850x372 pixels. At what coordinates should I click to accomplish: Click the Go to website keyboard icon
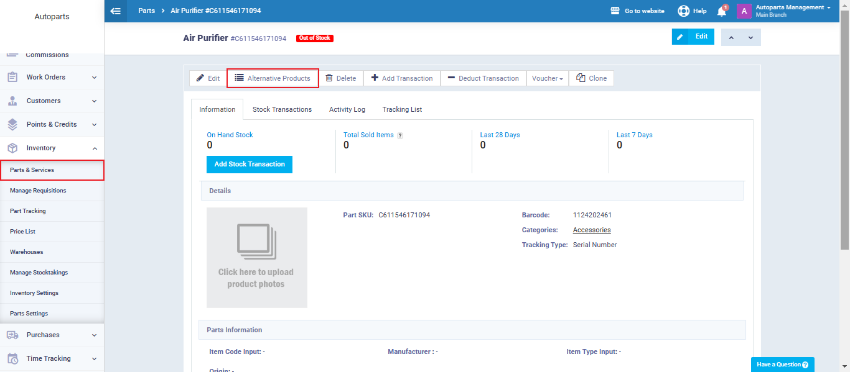click(x=615, y=11)
